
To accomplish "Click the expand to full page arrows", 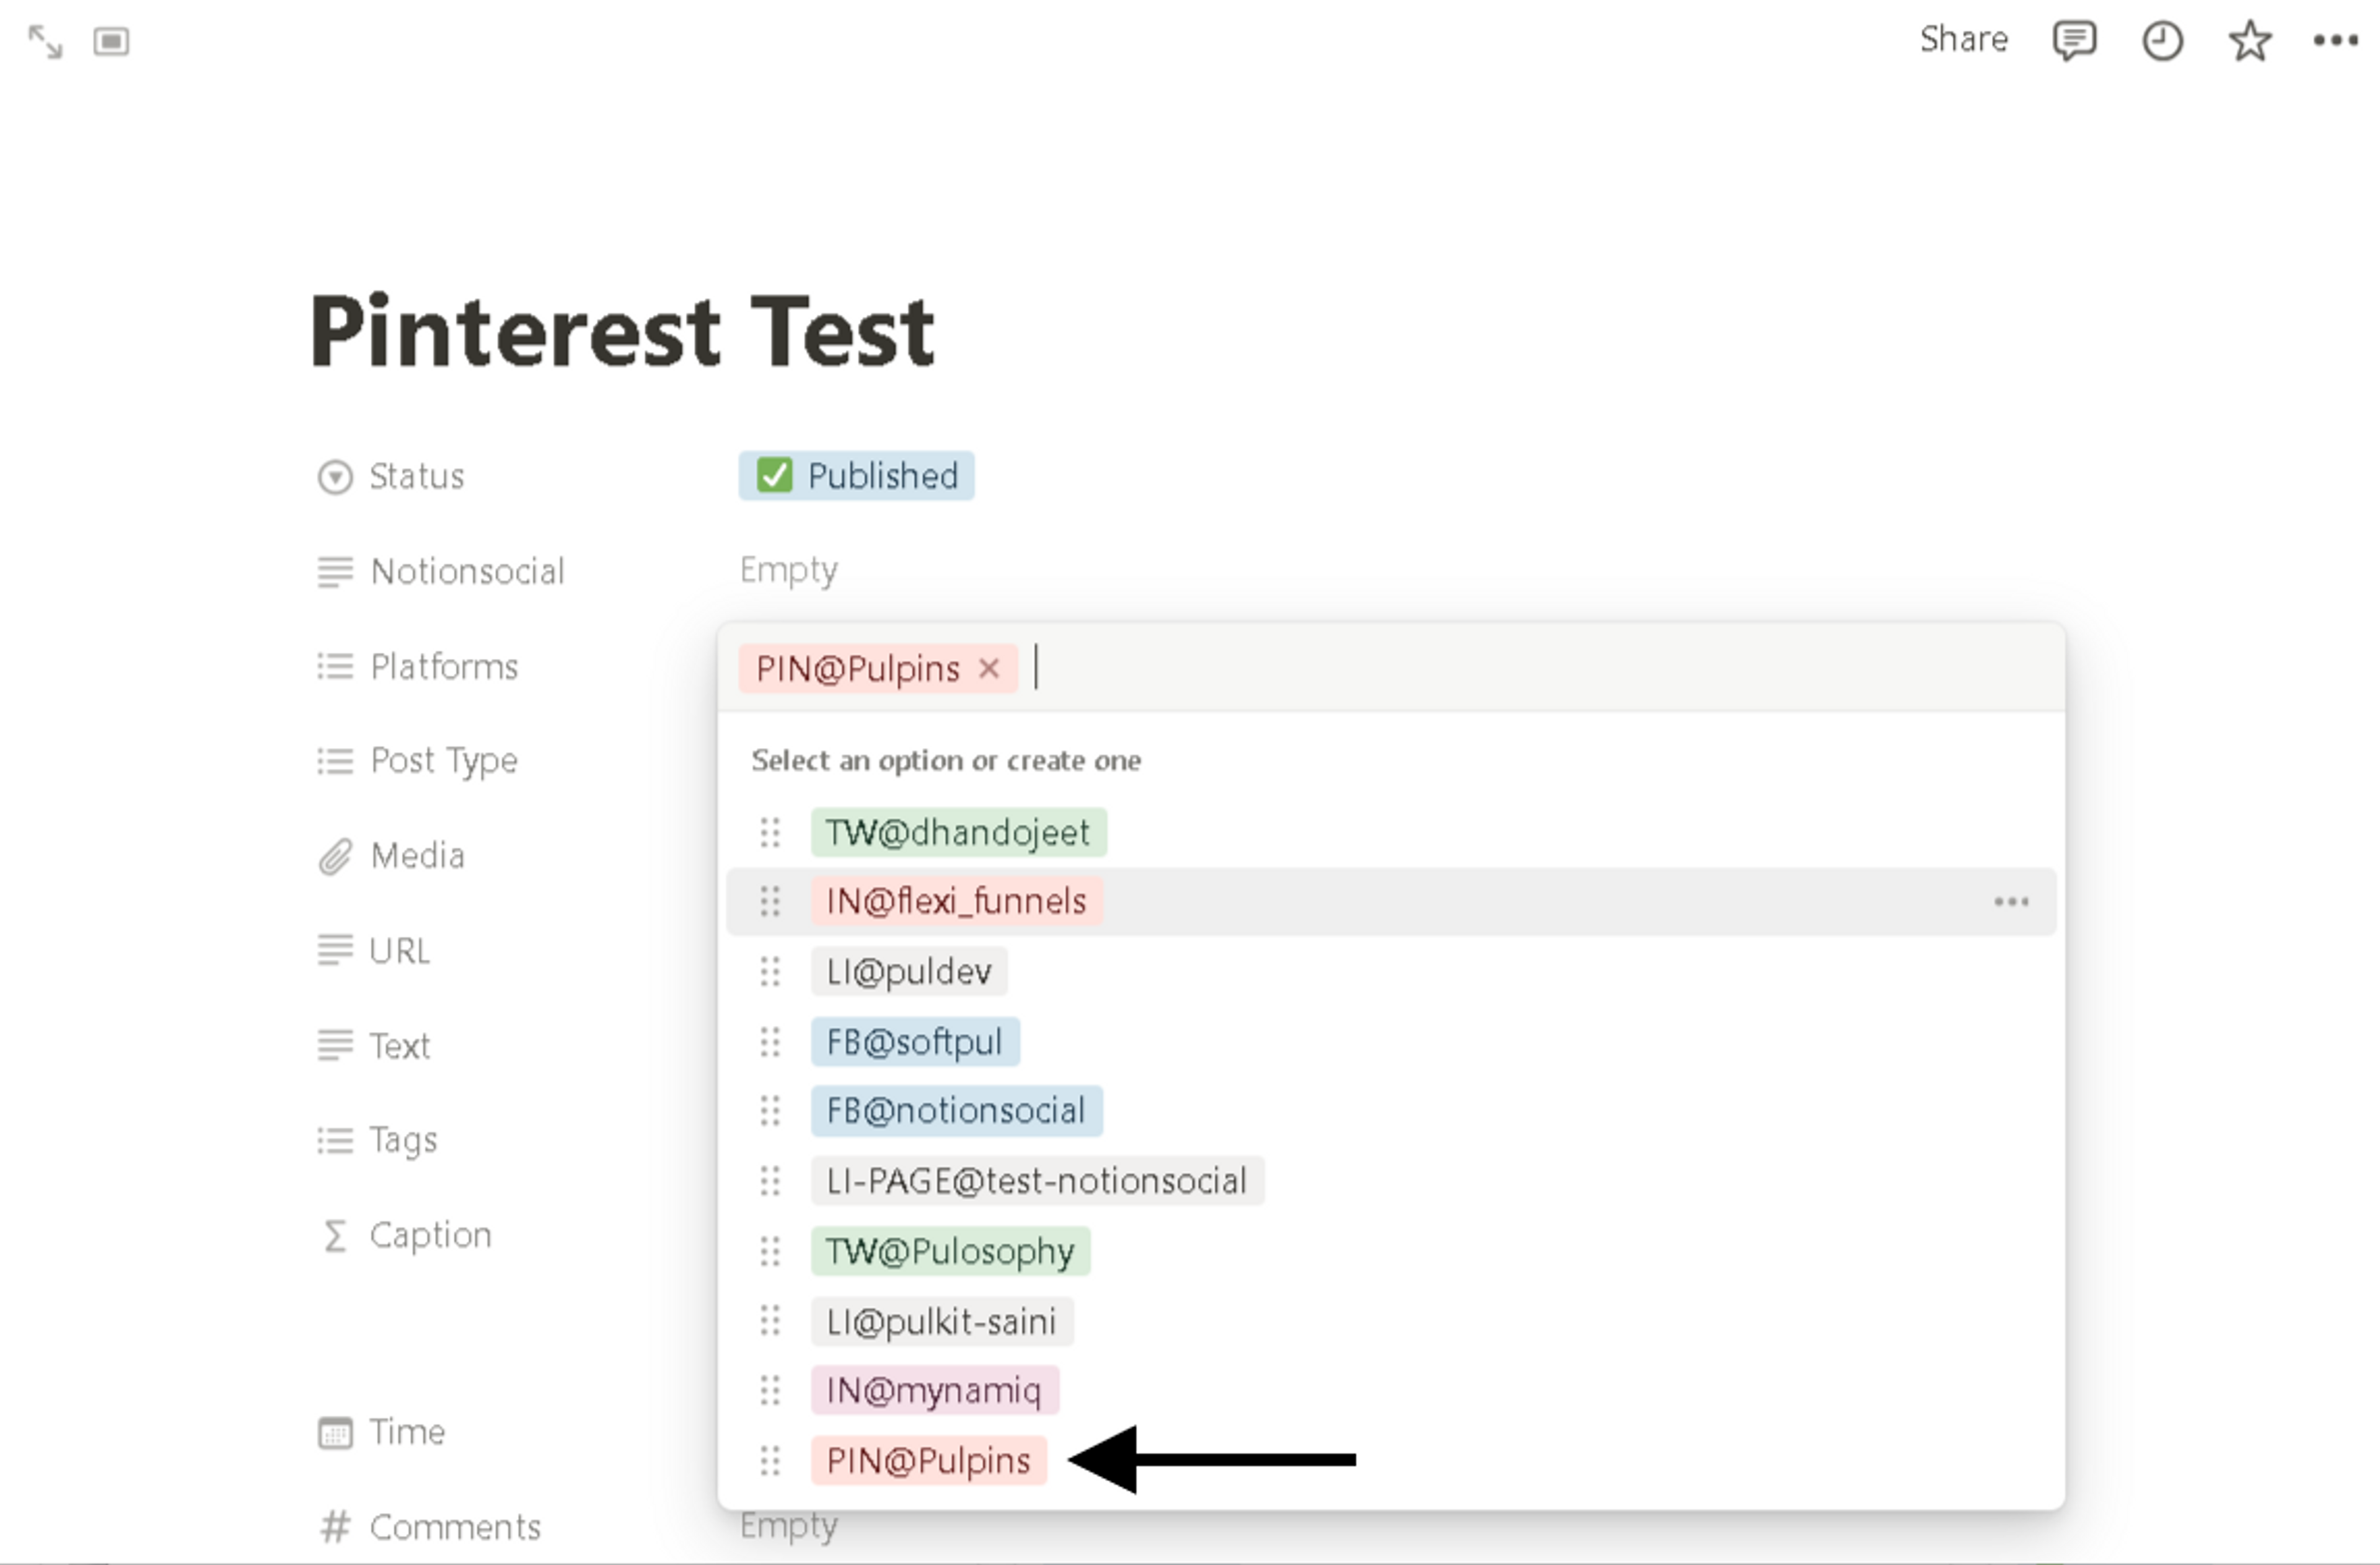I will point(45,42).
